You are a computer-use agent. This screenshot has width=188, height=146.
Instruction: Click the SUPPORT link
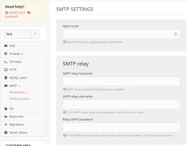[12, 17]
